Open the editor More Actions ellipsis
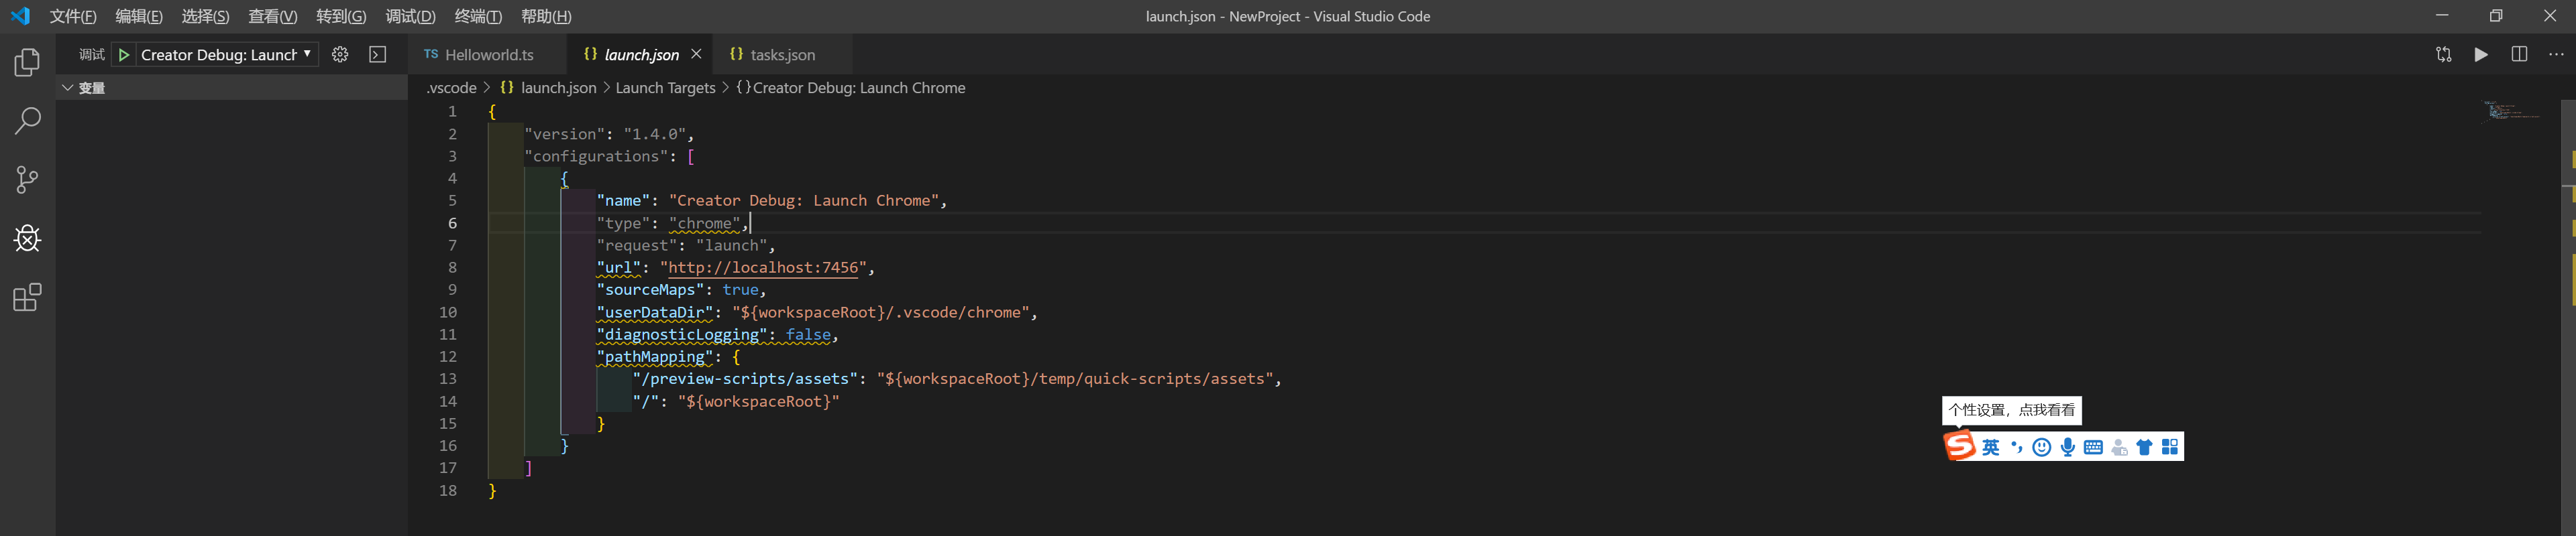Viewport: 2576px width, 536px height. (x=2556, y=55)
